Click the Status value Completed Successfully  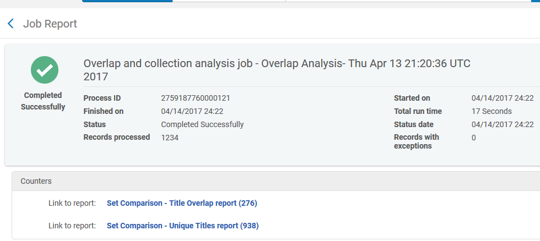[202, 124]
